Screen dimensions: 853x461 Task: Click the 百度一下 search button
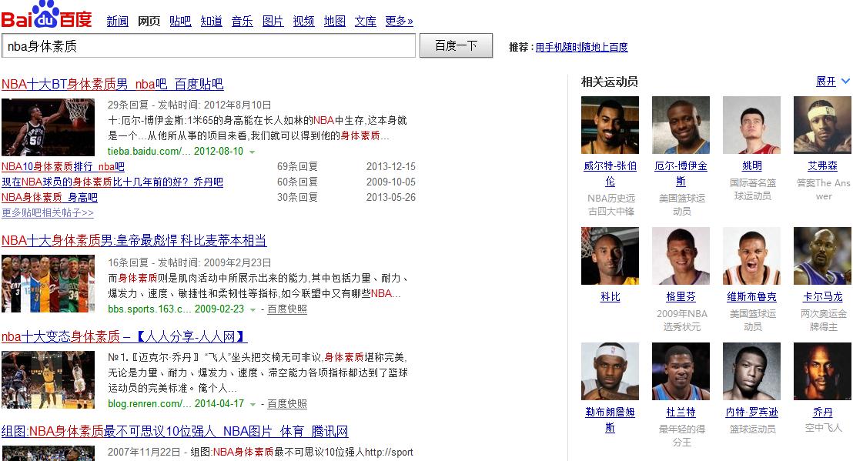point(456,45)
